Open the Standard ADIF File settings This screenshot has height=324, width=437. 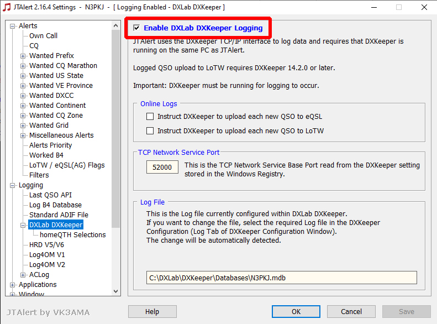(x=59, y=215)
